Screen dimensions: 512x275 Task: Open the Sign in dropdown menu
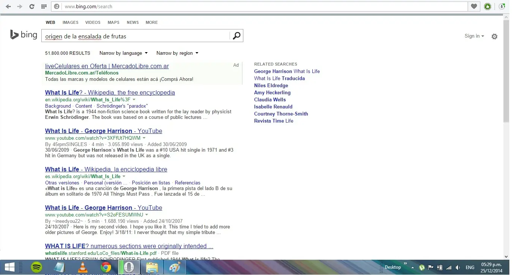click(x=474, y=36)
